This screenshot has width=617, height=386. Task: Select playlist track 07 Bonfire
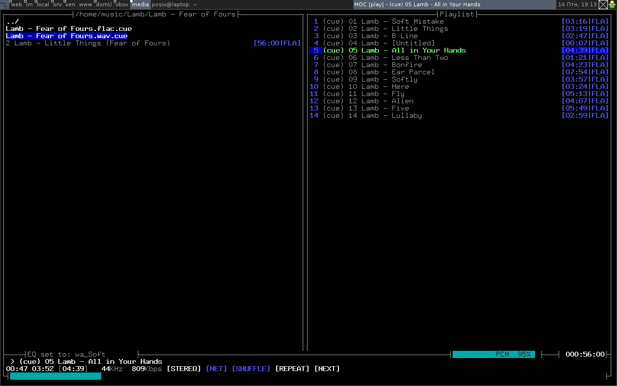[x=459, y=65]
